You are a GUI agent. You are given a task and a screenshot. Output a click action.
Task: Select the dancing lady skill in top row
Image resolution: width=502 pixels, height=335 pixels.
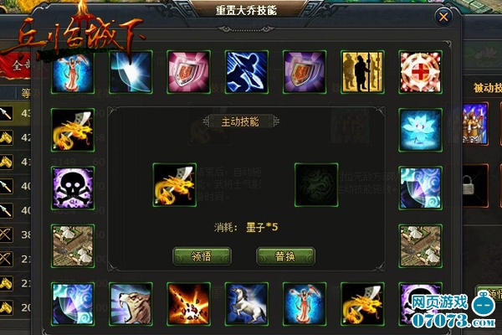(73, 72)
